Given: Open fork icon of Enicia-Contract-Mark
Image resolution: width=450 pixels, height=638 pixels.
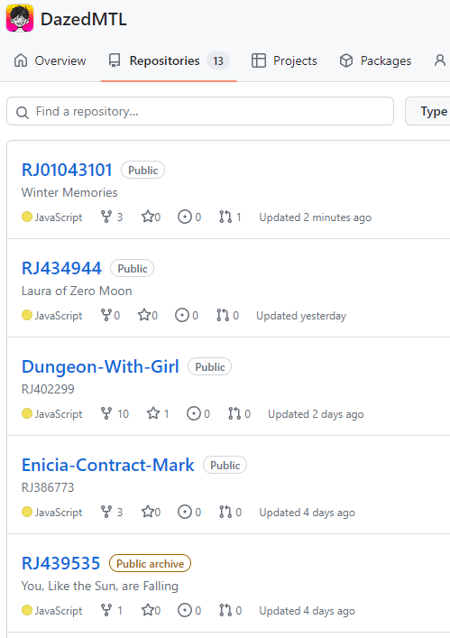Looking at the screenshot, I should pos(106,513).
